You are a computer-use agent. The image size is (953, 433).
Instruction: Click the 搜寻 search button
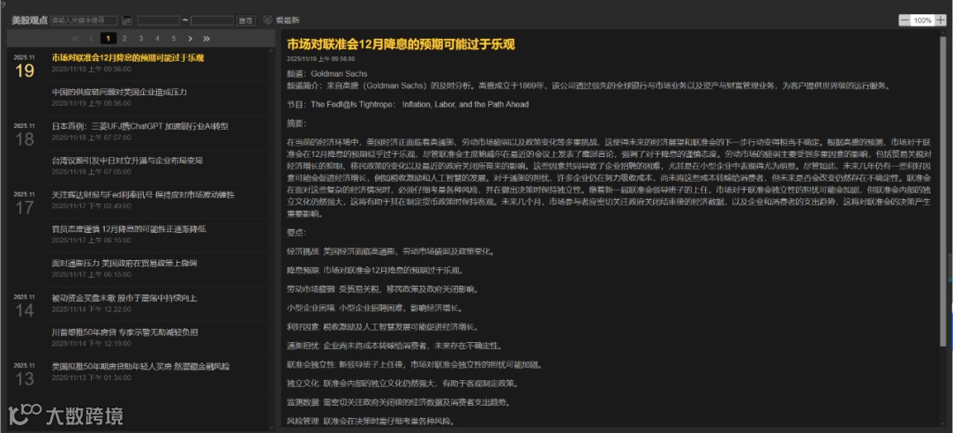click(246, 20)
